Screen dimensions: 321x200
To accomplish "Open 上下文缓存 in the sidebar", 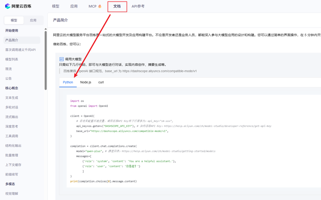I will click(x=14, y=165).
